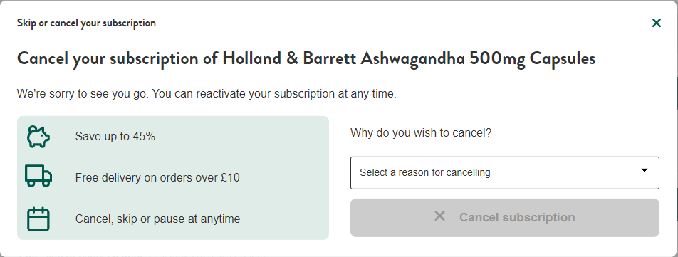This screenshot has height=257, width=678.
Task: Click the 'Why do you wish to cancel?' label
Action: pyautogui.click(x=421, y=132)
